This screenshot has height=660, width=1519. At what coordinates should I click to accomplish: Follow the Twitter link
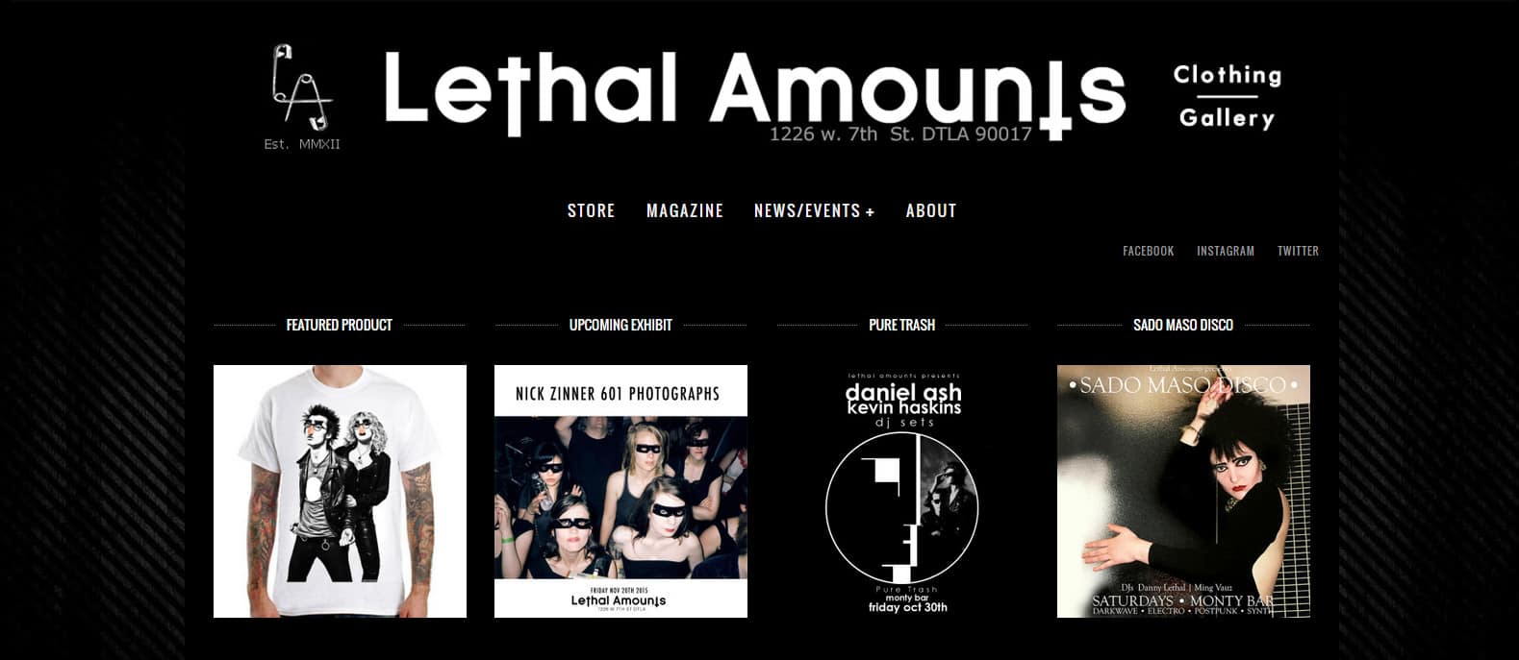tap(1298, 251)
